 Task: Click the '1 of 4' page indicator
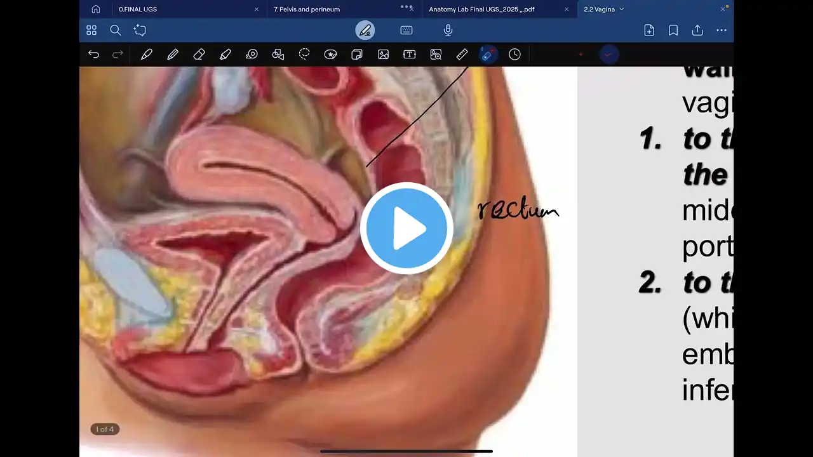[x=105, y=430]
